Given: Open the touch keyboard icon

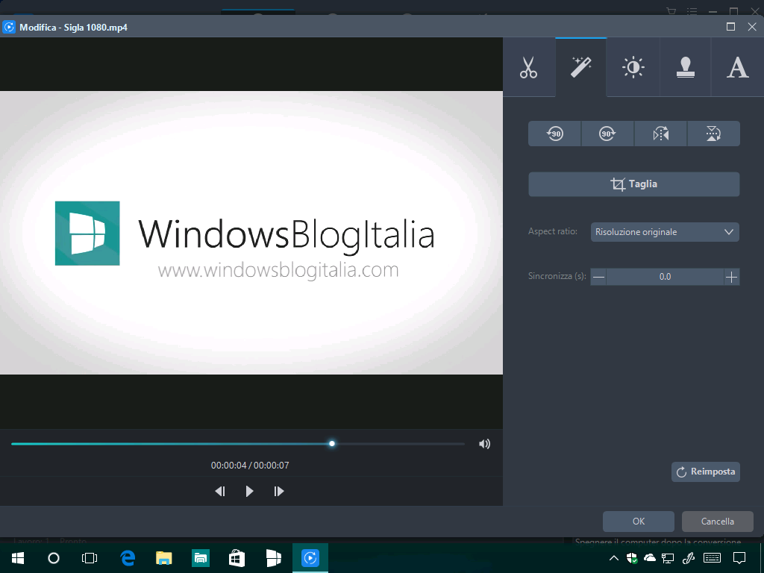Looking at the screenshot, I should coord(713,558).
